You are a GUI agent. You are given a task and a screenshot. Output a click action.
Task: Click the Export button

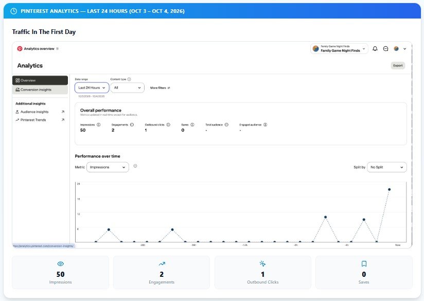[398, 65]
